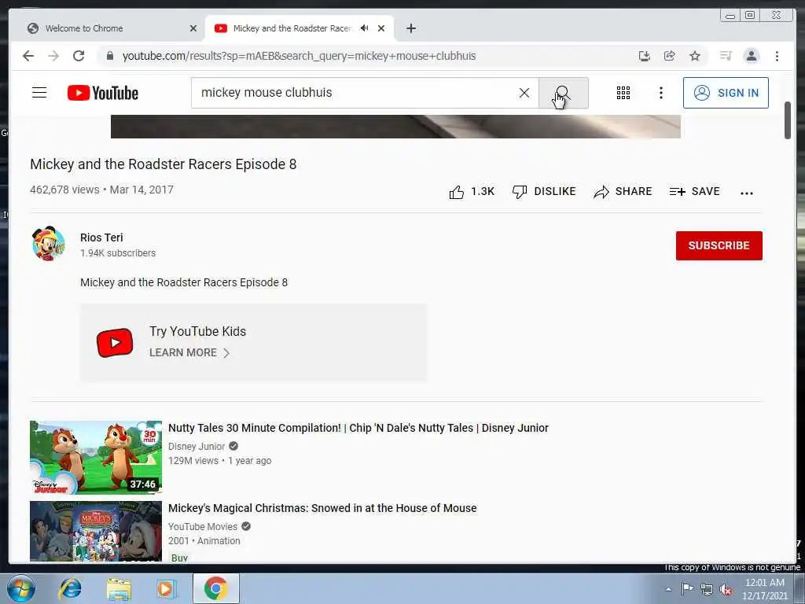Screen dimensions: 805x604
Task: Click the YouTube Movies channel name
Action: [203, 526]
